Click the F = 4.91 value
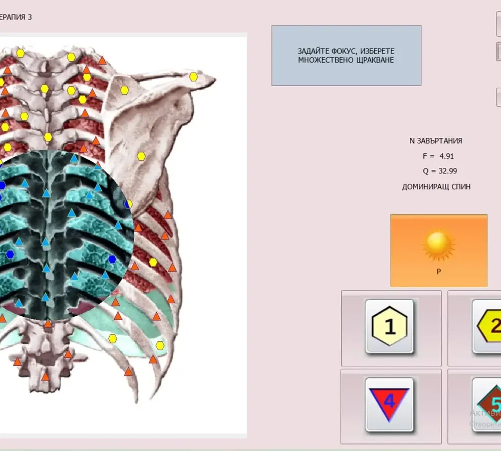 click(438, 156)
